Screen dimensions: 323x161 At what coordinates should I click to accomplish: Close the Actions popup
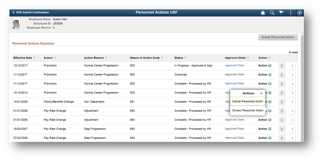coord(261,93)
